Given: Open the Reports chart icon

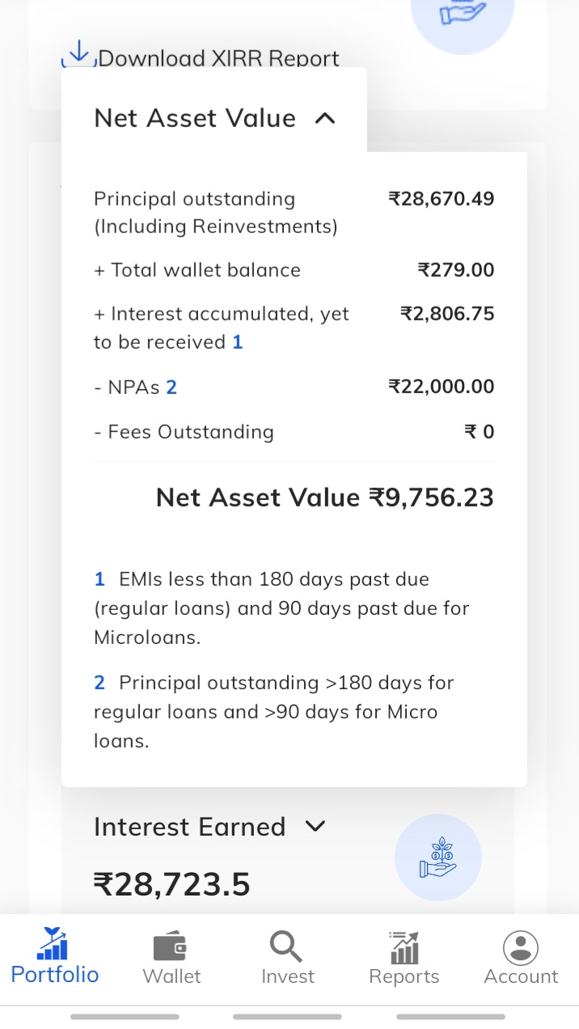Looking at the screenshot, I should (x=404, y=946).
